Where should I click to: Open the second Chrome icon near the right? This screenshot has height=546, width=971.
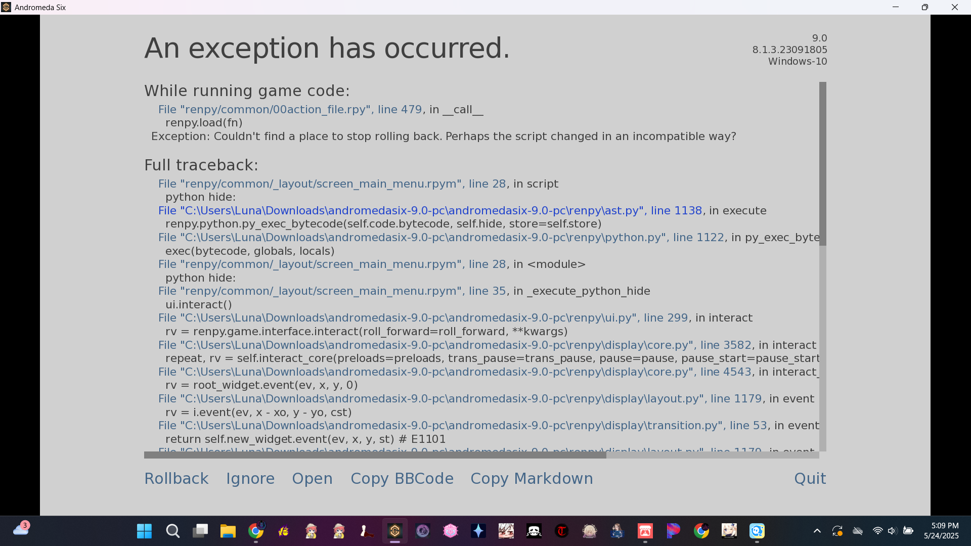tap(701, 531)
